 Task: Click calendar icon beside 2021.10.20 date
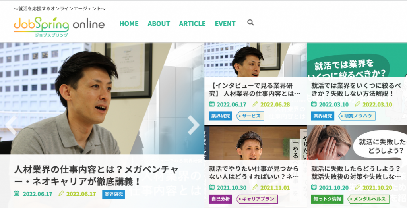(x=314, y=187)
